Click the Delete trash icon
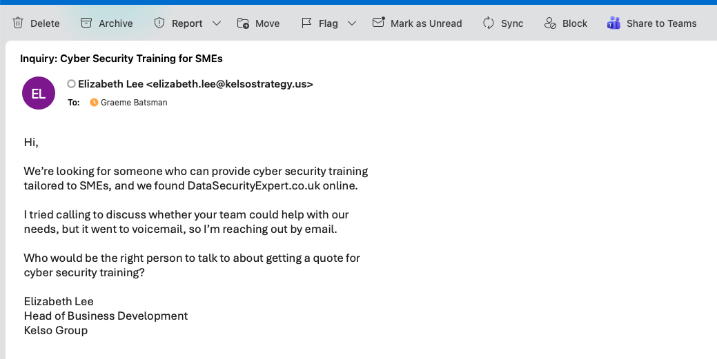The height and width of the screenshot is (359, 717). pyautogui.click(x=18, y=23)
